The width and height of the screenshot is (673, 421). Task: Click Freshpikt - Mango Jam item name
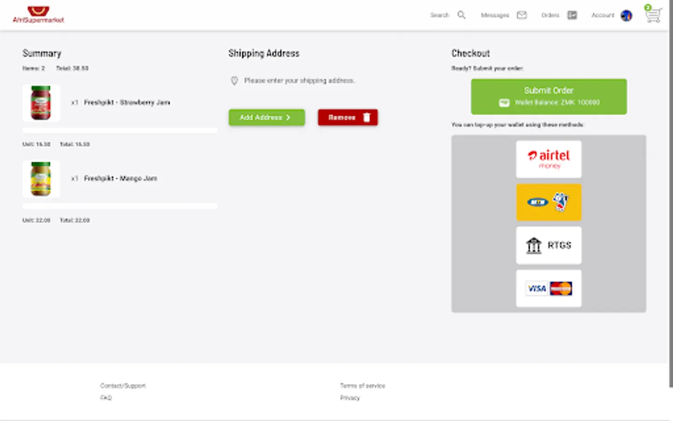coord(121,178)
